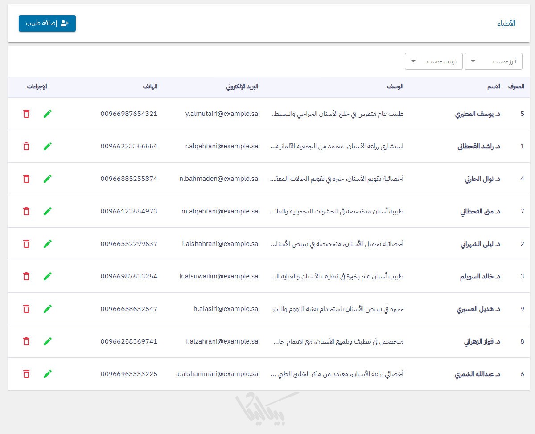Delete doctor يوسف المطيري with trash icon
The image size is (535, 434).
(x=26, y=114)
